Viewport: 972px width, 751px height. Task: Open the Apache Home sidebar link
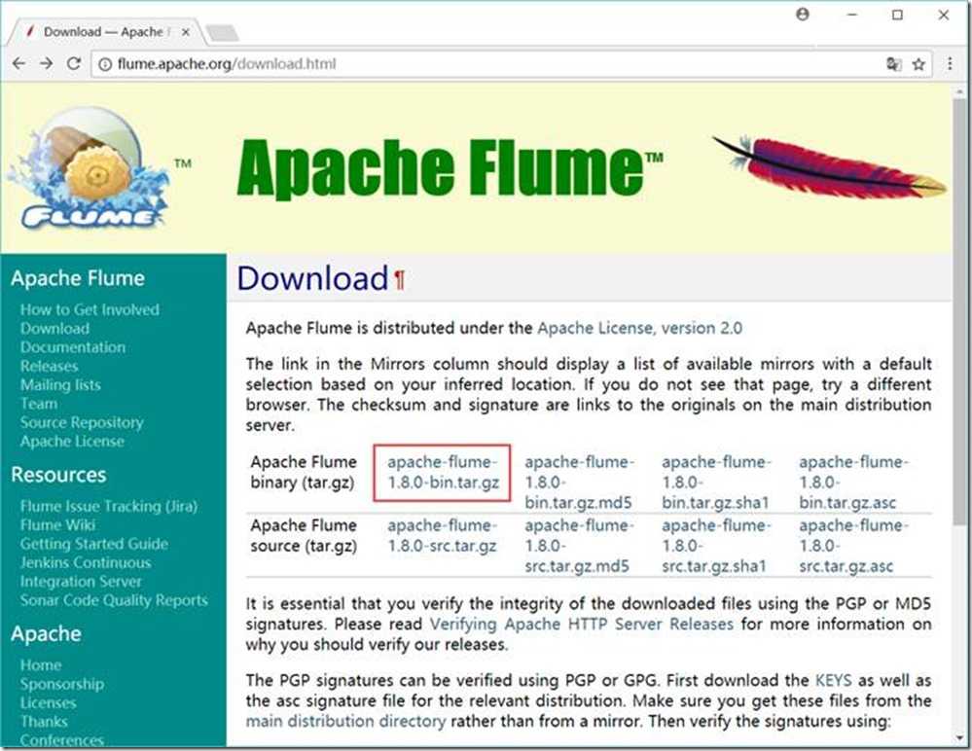(x=40, y=664)
